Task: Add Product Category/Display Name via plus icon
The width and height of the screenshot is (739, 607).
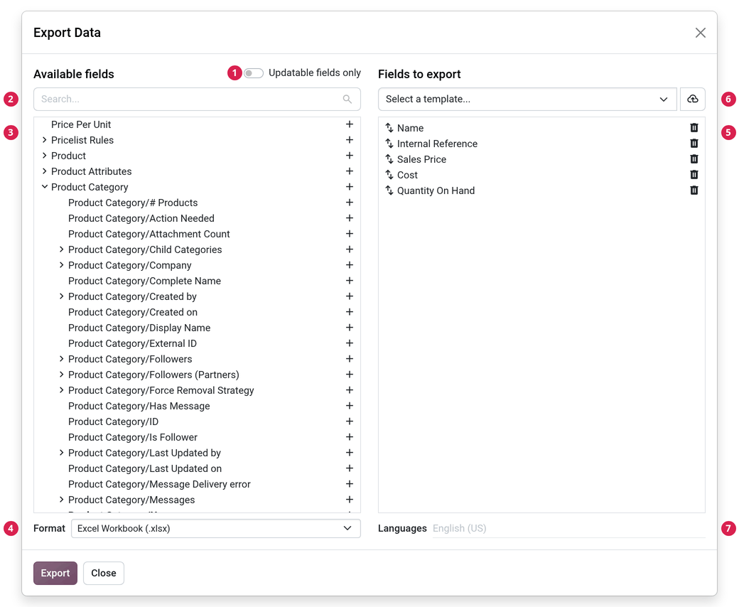Action: tap(349, 328)
